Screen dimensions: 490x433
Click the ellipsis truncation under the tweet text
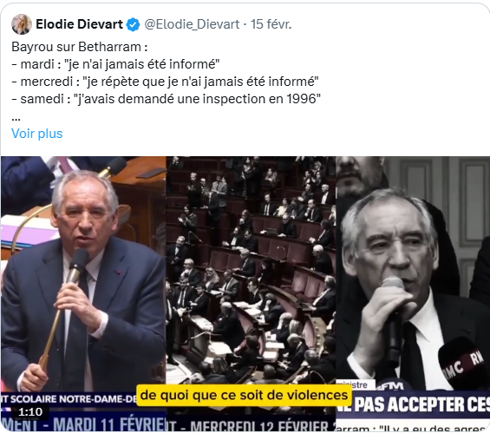(x=16, y=119)
